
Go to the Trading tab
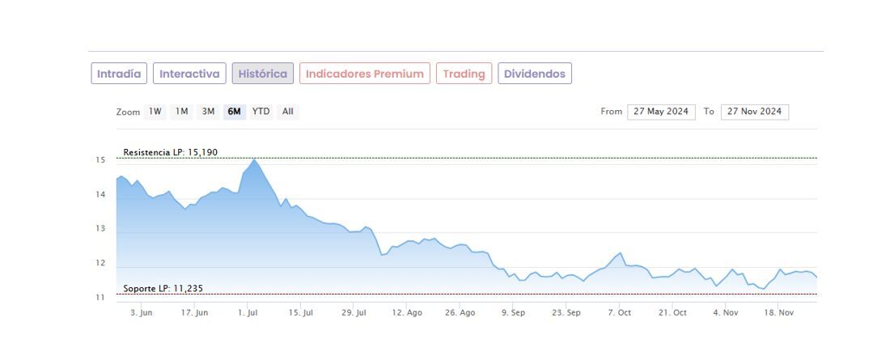tap(464, 74)
